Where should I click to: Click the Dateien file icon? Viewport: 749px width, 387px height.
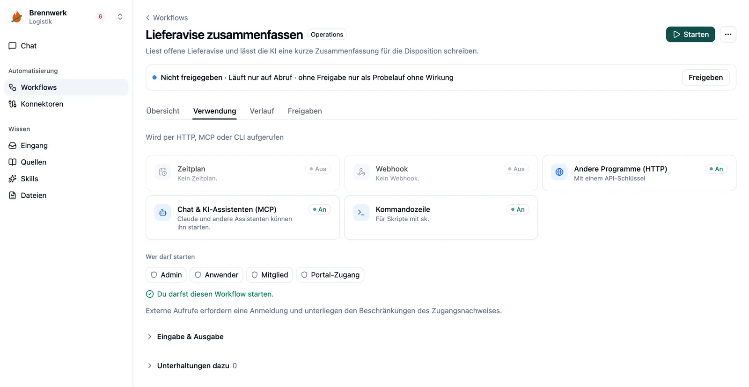click(x=13, y=195)
